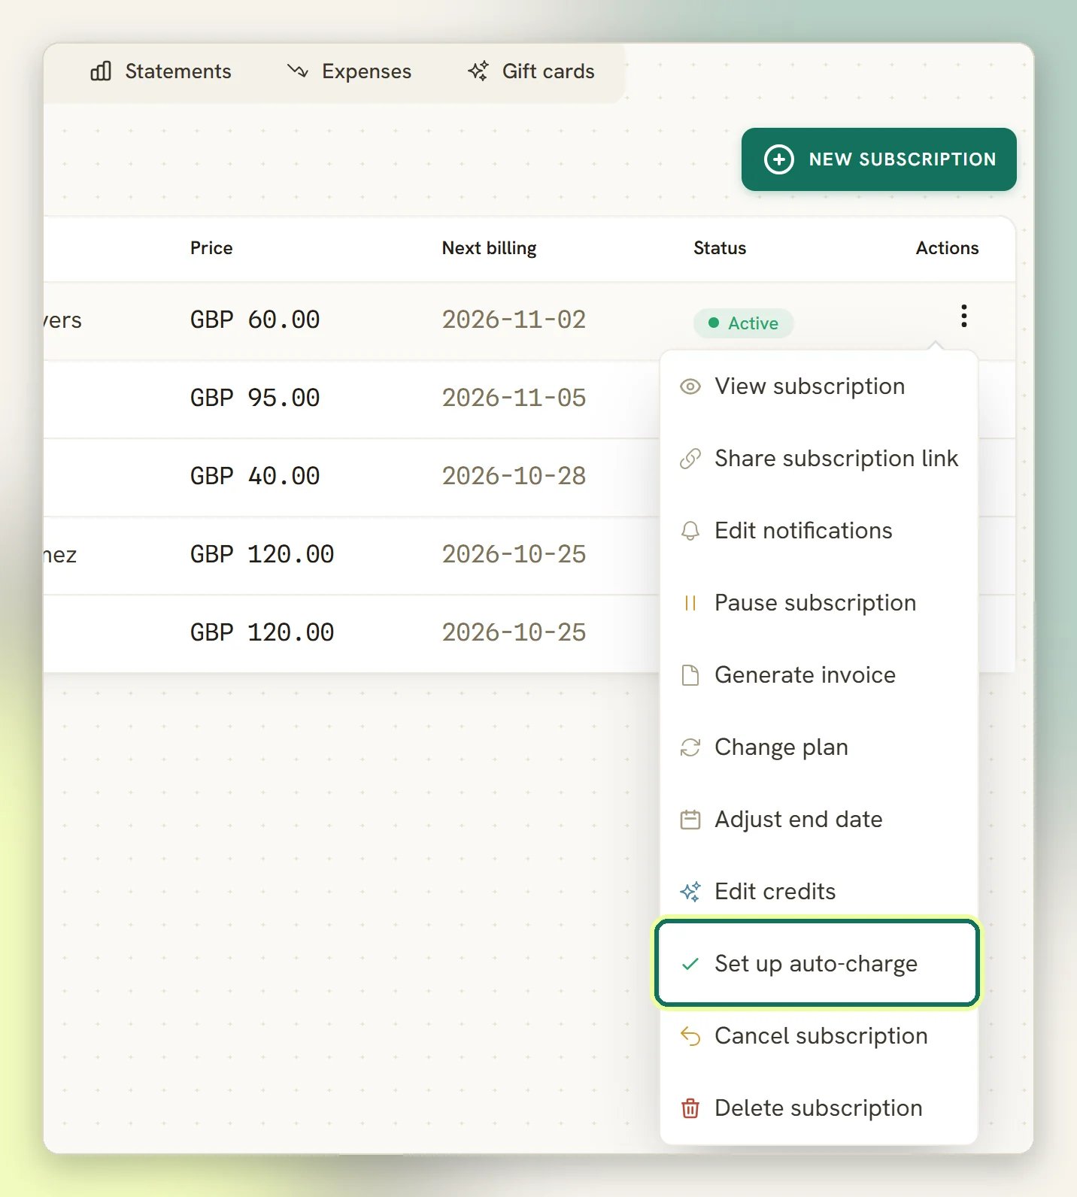Click the document icon for Generate invoice

pos(690,675)
